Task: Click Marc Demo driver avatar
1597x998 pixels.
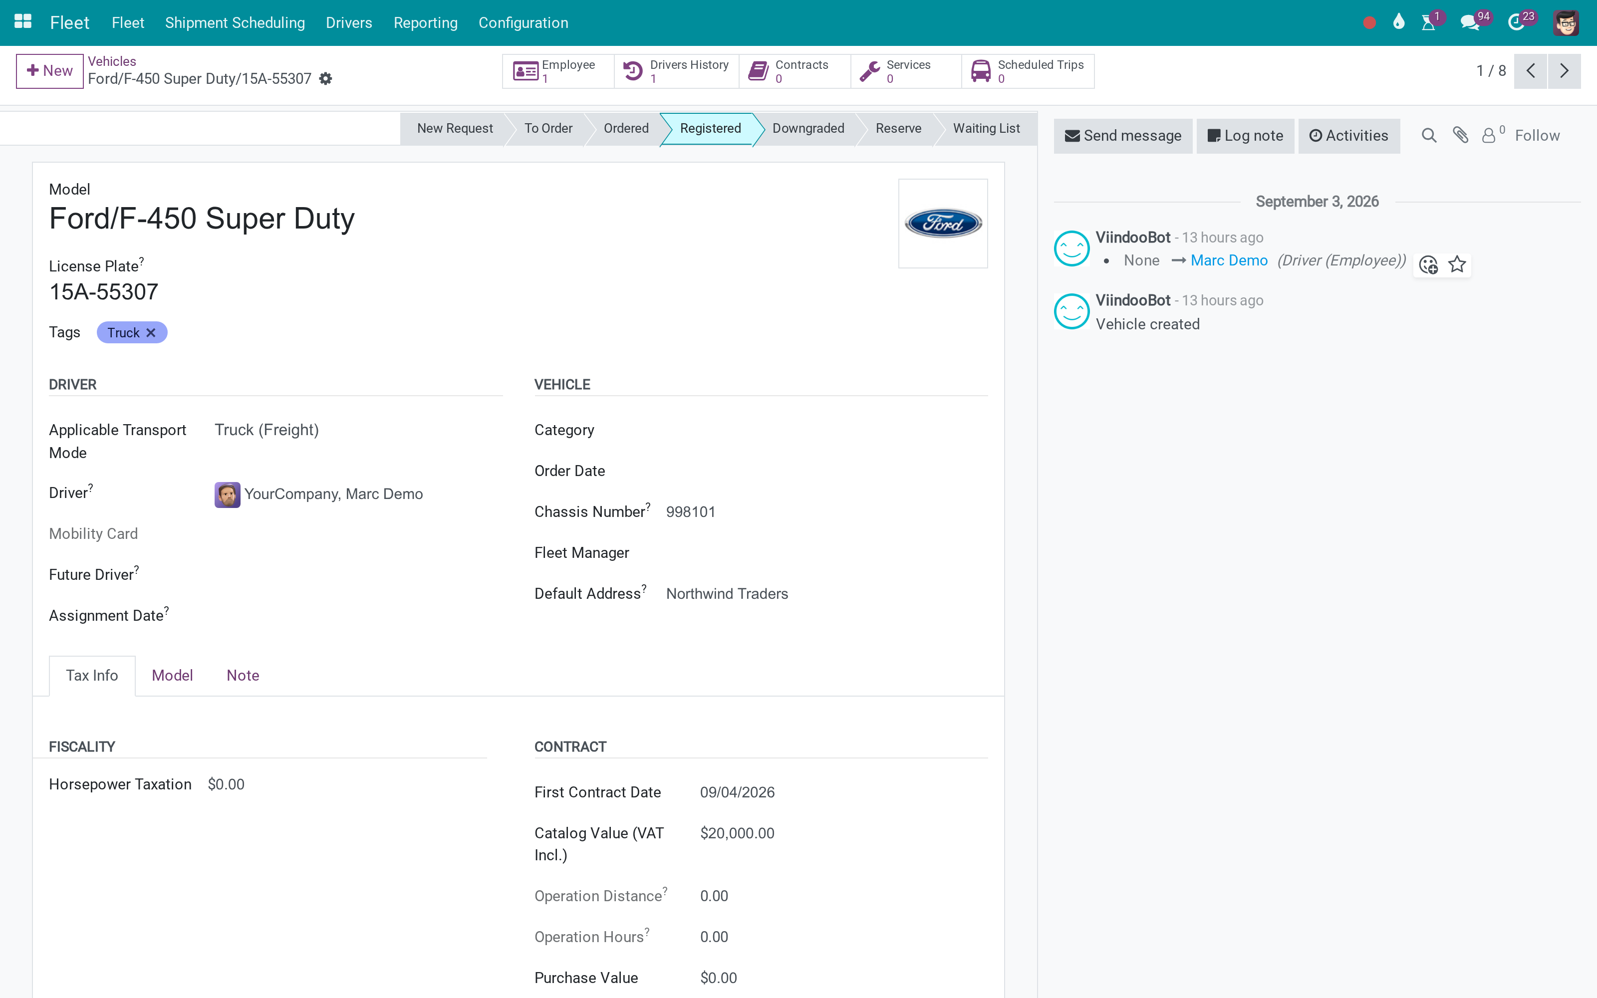Action: tap(227, 495)
